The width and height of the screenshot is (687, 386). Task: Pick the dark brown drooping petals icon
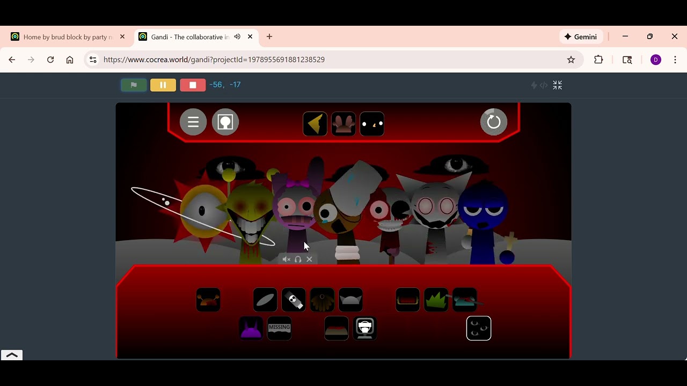click(x=322, y=300)
